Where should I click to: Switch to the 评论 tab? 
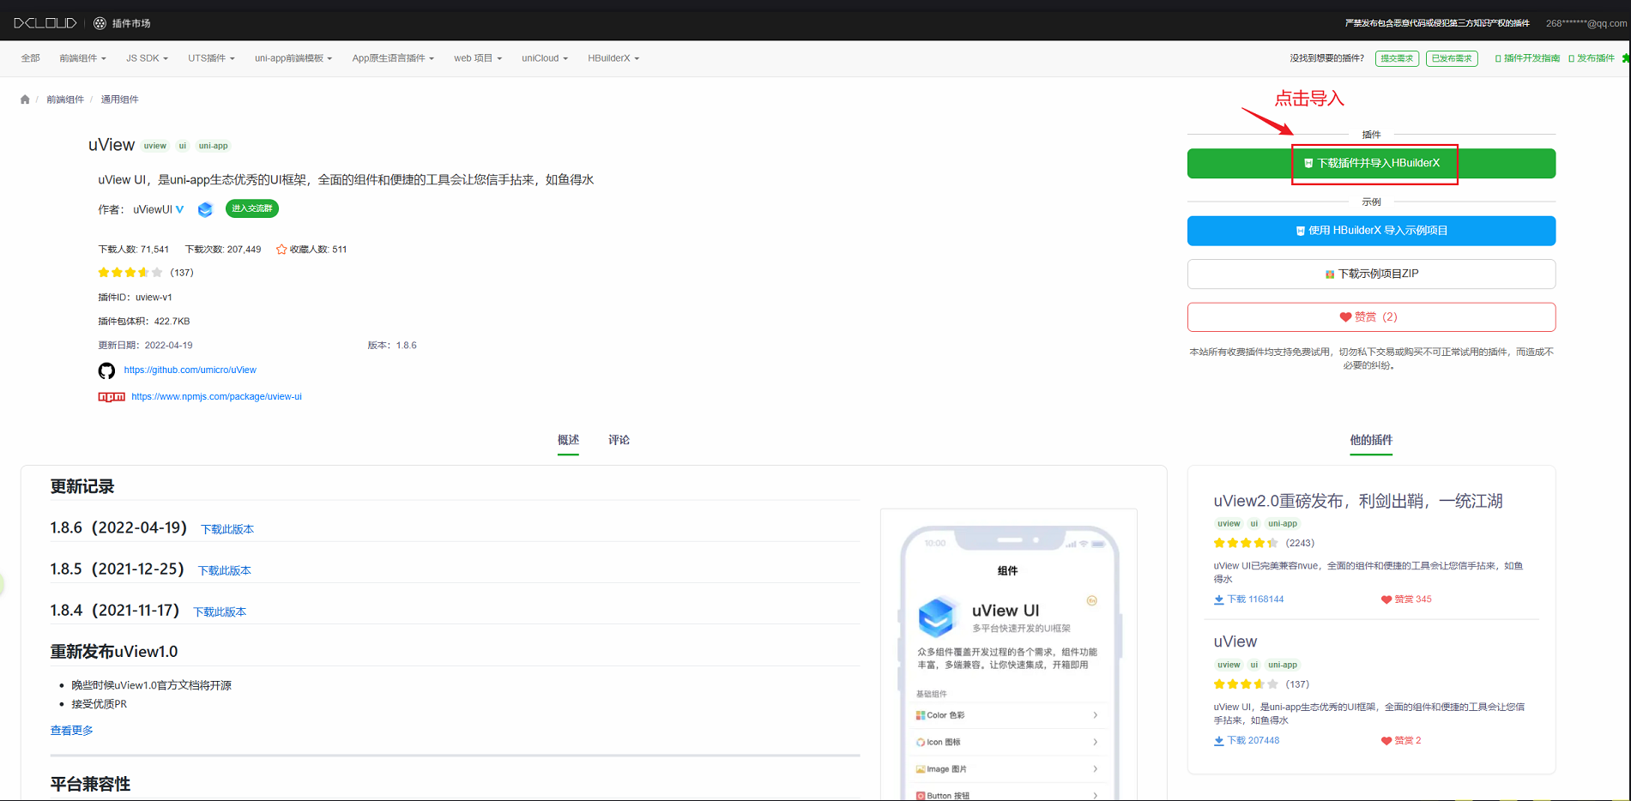(619, 440)
